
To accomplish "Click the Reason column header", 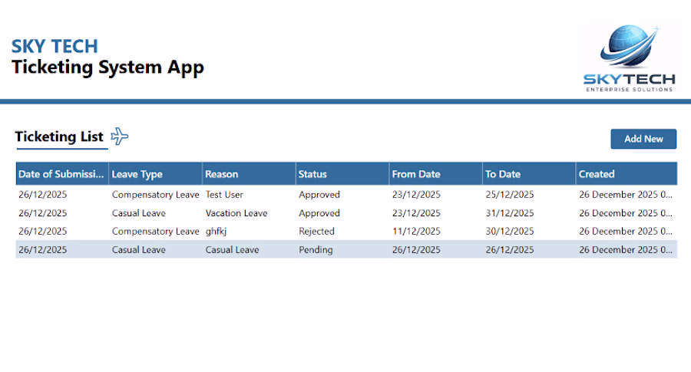I will (x=249, y=174).
